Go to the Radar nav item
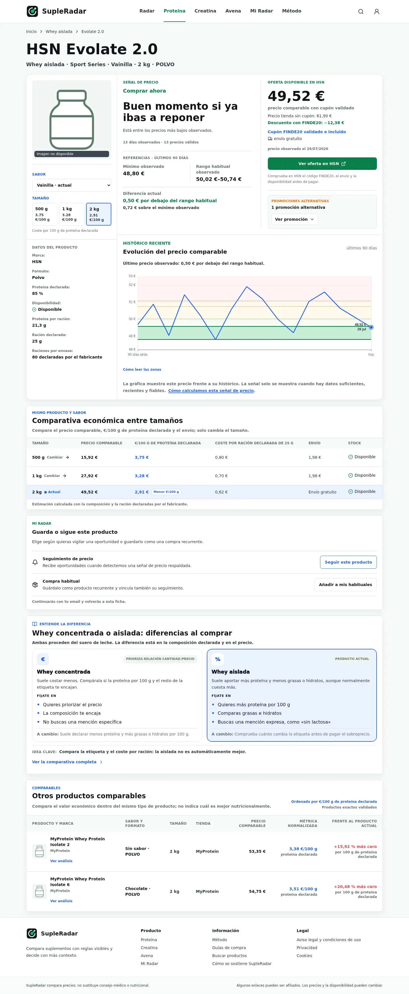This screenshot has height=994, width=409. pos(147,11)
